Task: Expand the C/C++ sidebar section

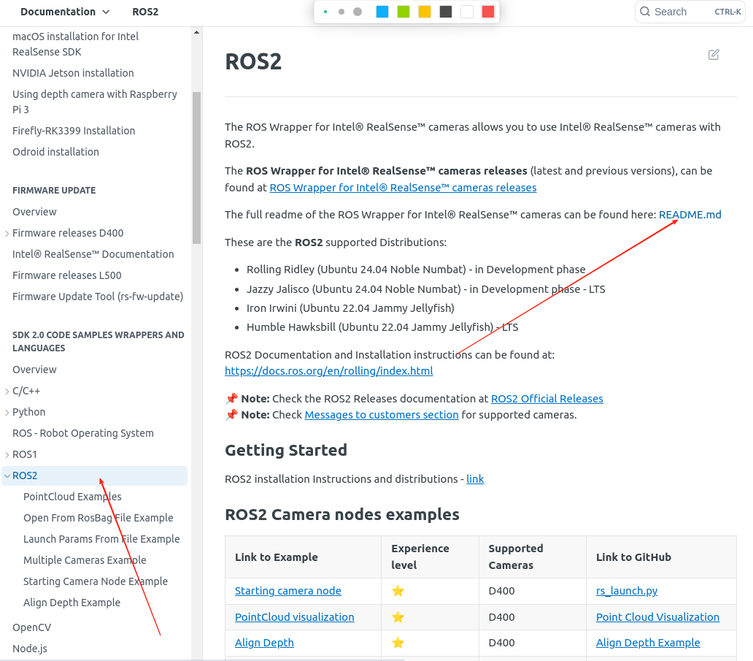Action: (7, 391)
